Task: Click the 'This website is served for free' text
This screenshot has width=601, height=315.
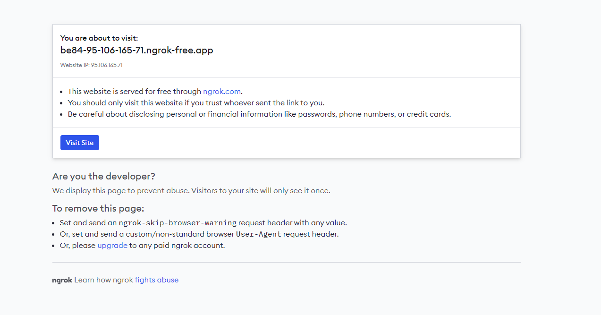Action: [x=135, y=92]
